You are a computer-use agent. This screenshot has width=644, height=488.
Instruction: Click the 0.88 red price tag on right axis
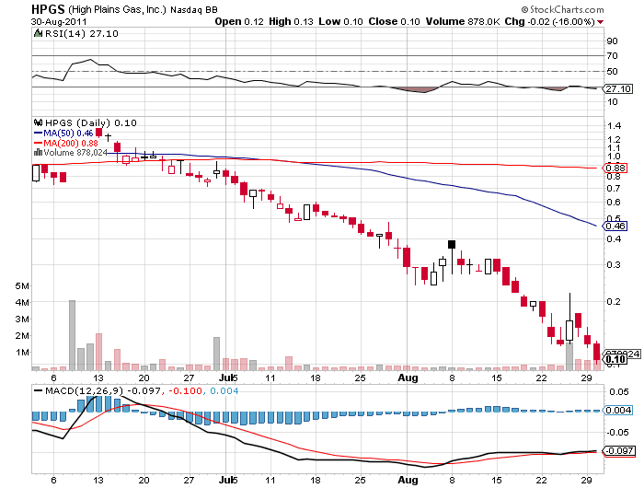(615, 168)
